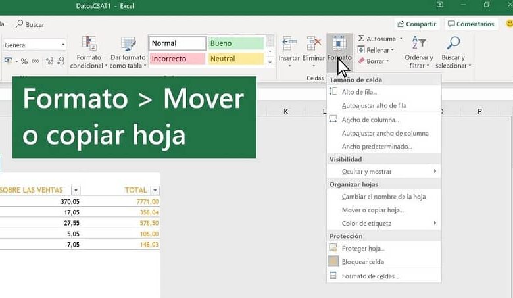
Task: Click the Buscar search box text
Action: pos(35,24)
